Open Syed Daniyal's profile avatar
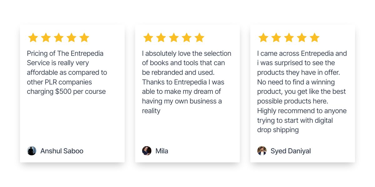Viewport: 375px width, 187px height. 262,151
